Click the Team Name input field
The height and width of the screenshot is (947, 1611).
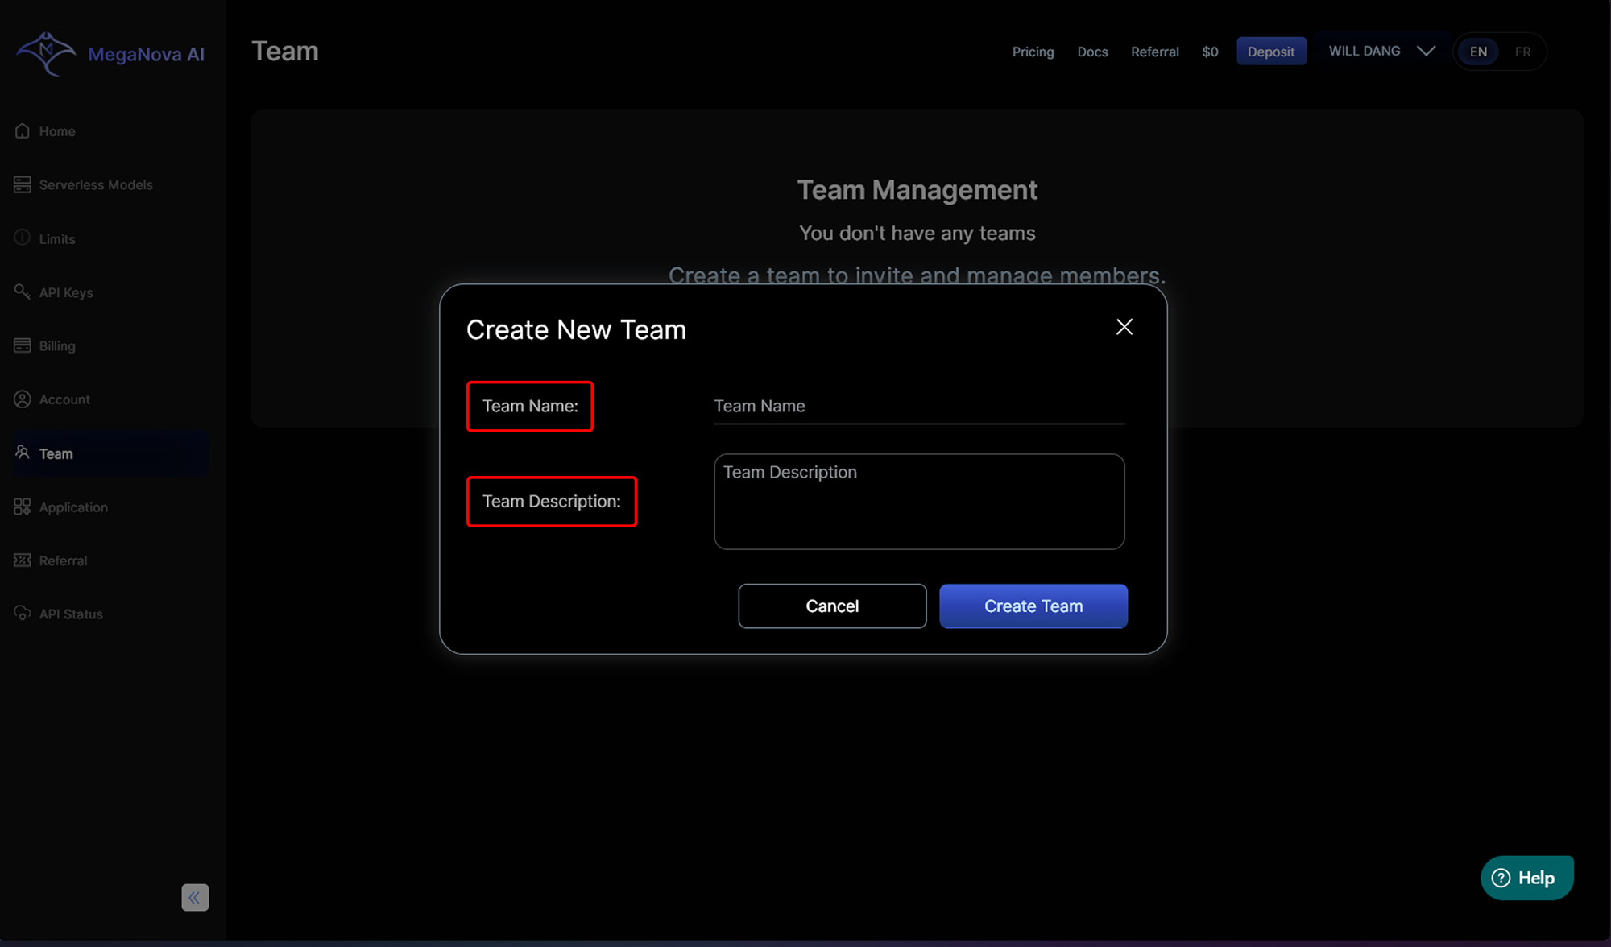(x=918, y=407)
